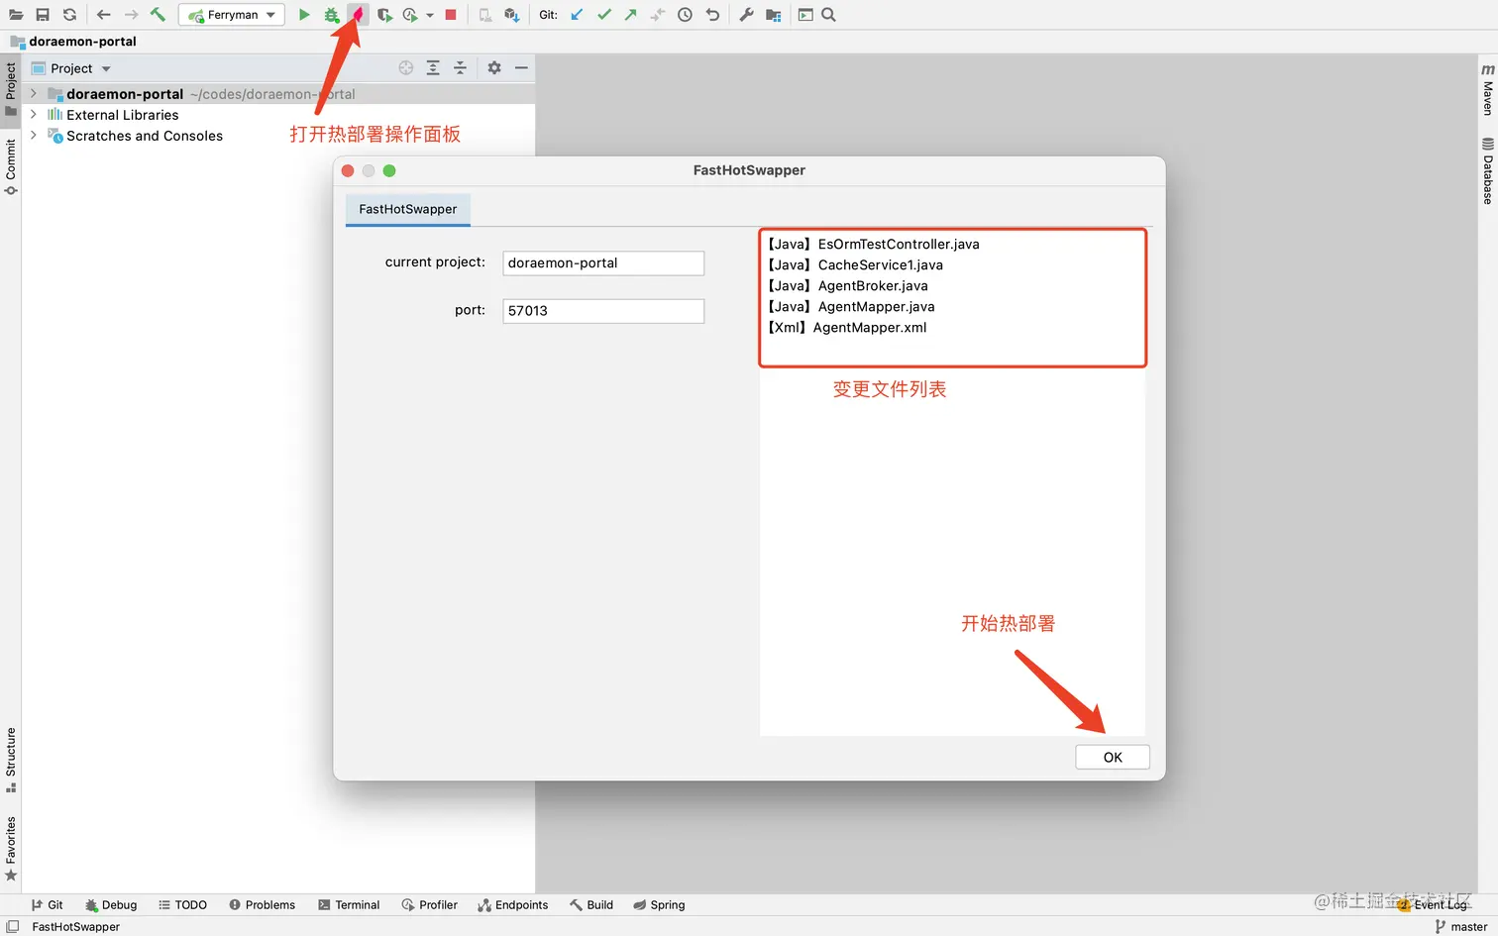Select External Libraries in project tree
The height and width of the screenshot is (936, 1498).
click(x=123, y=115)
